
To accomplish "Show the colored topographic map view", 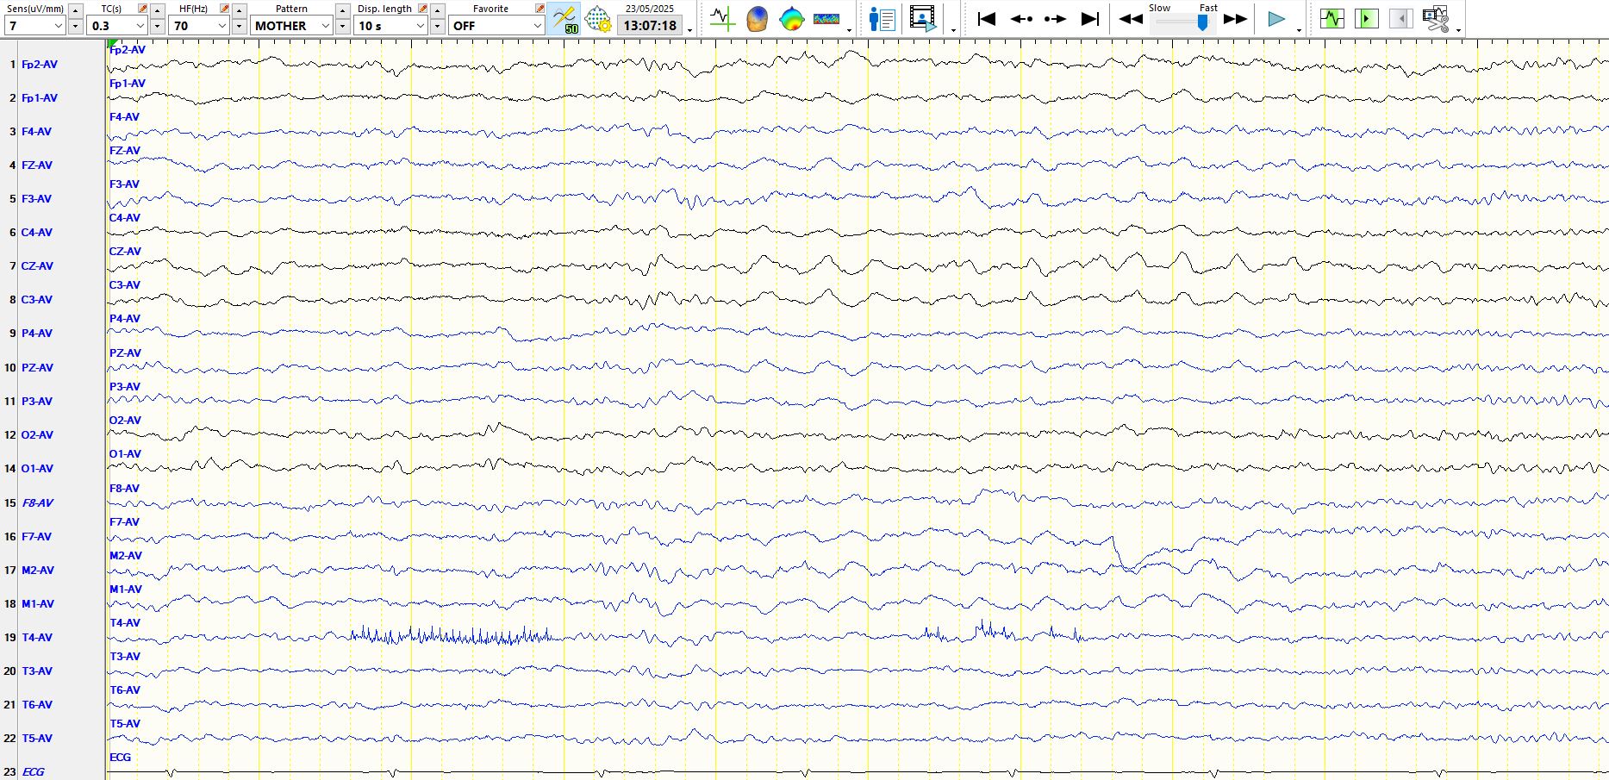I will [791, 18].
